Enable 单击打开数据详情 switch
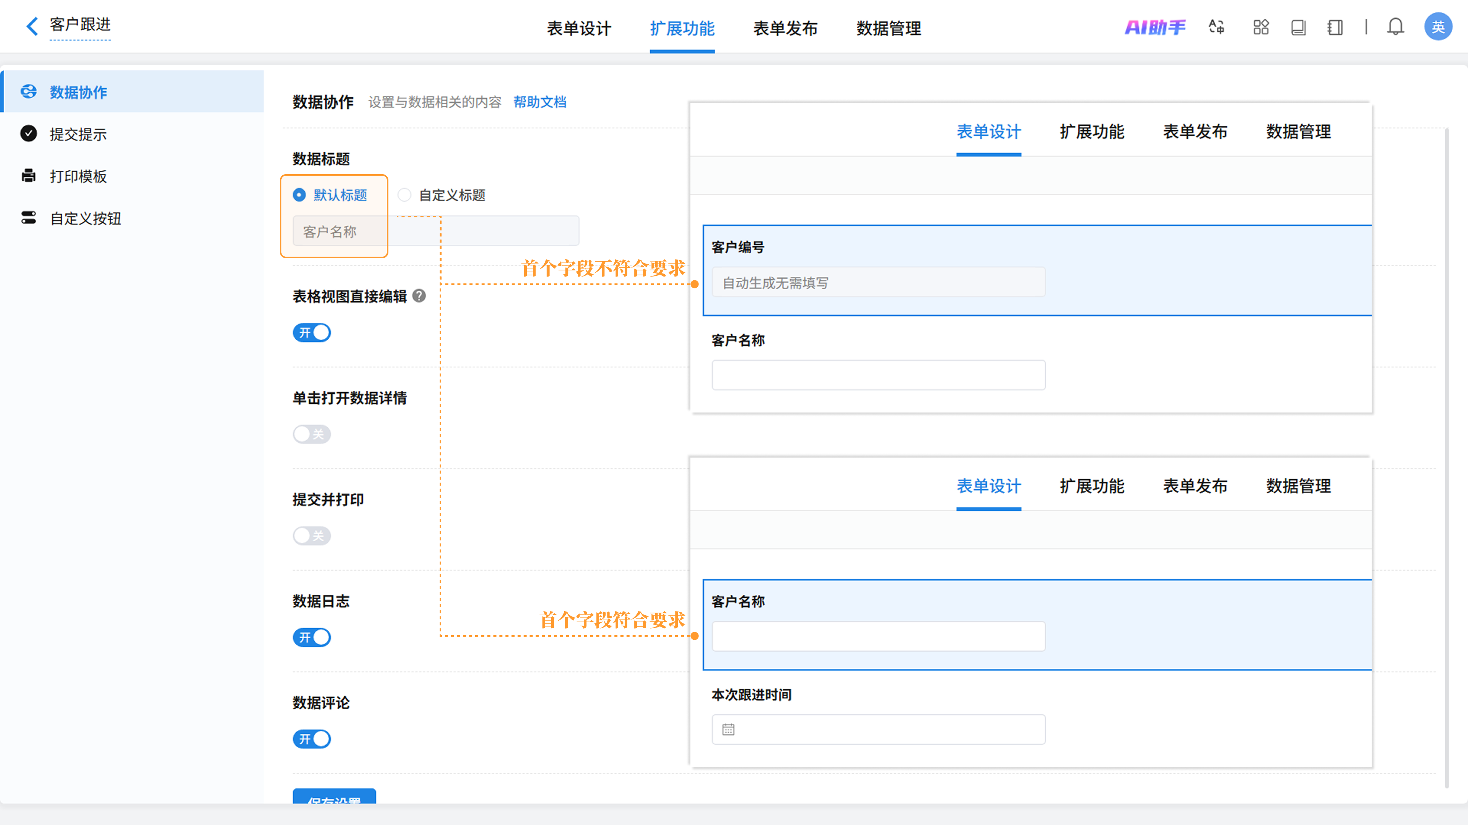This screenshot has height=825, width=1468. click(312, 434)
